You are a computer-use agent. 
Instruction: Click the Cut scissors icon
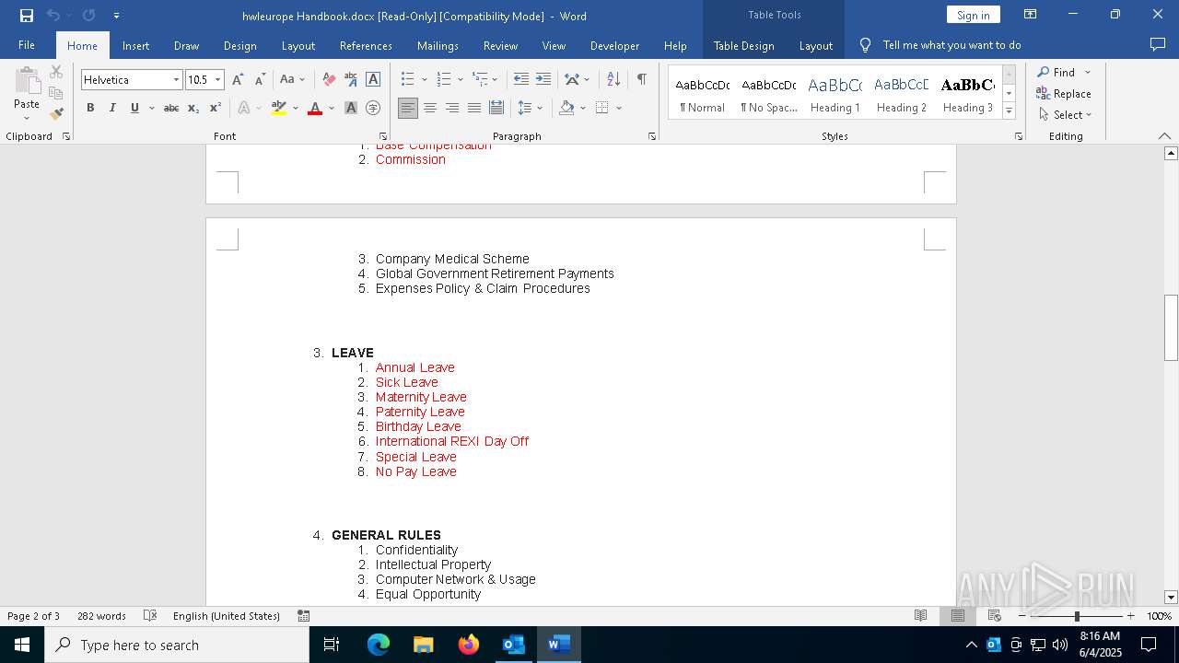point(56,72)
